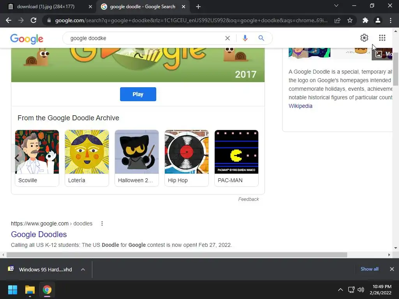
Task: Close the Google Search tab
Action: (x=184, y=7)
